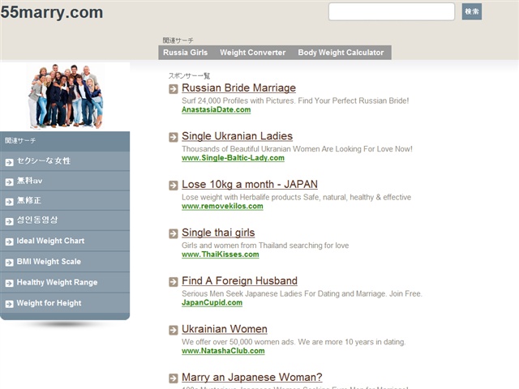This screenshot has height=389, width=519.
Task: Click text 'We offer over 50,000 women ads'
Action: 238,342
